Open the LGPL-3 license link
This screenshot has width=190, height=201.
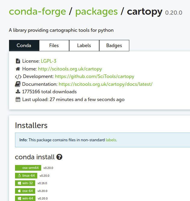point(49,61)
